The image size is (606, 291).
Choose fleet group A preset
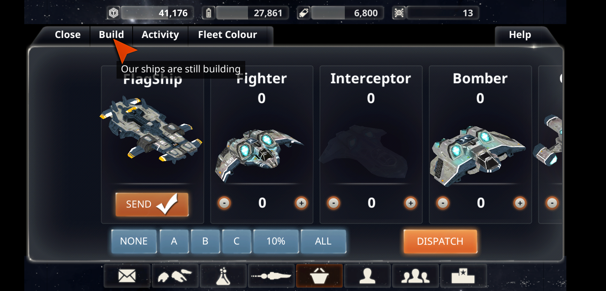coord(174,241)
